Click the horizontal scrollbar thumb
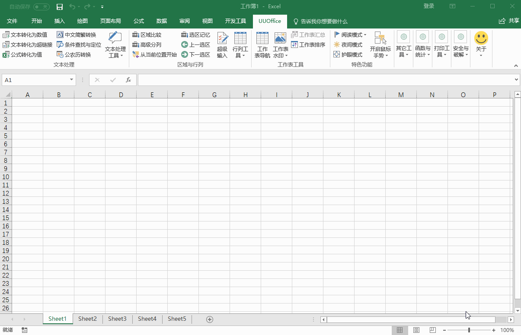The image size is (521, 335). (411, 319)
